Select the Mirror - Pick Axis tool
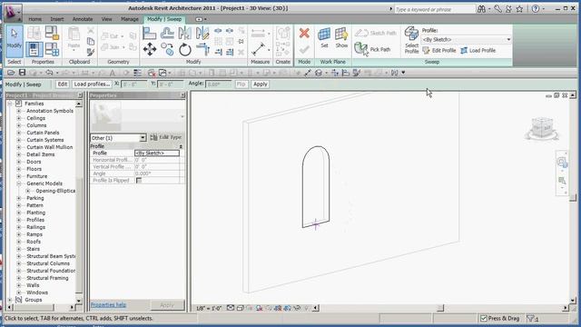The width and height of the screenshot is (581, 327). point(184,34)
